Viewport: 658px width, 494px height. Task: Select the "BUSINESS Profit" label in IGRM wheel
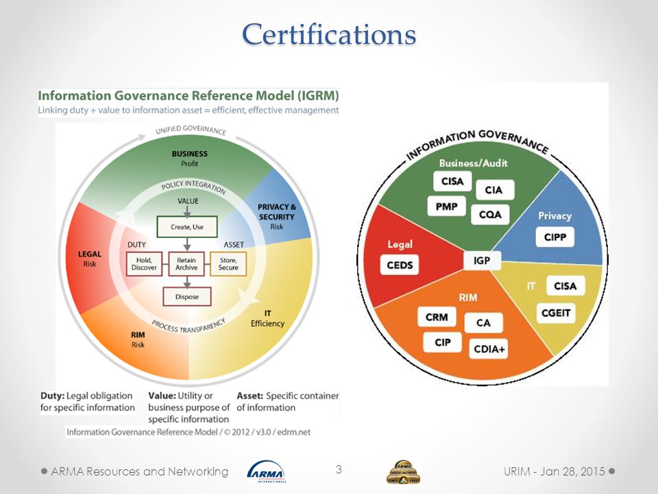189,158
